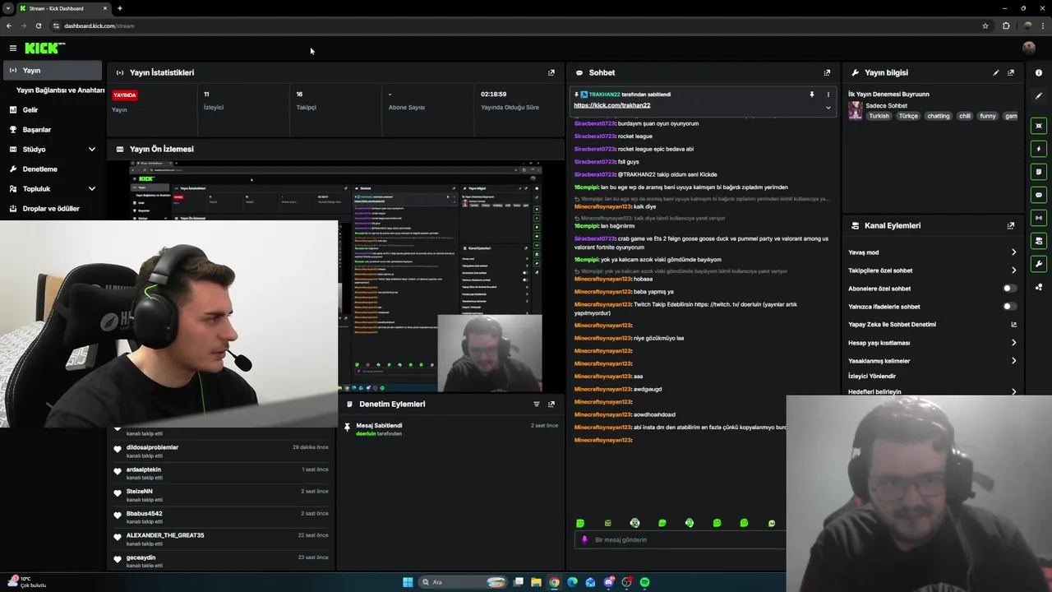This screenshot has width=1052, height=592.
Task: Open the Chrome tab search dropdown
Action: pyautogui.click(x=8, y=8)
